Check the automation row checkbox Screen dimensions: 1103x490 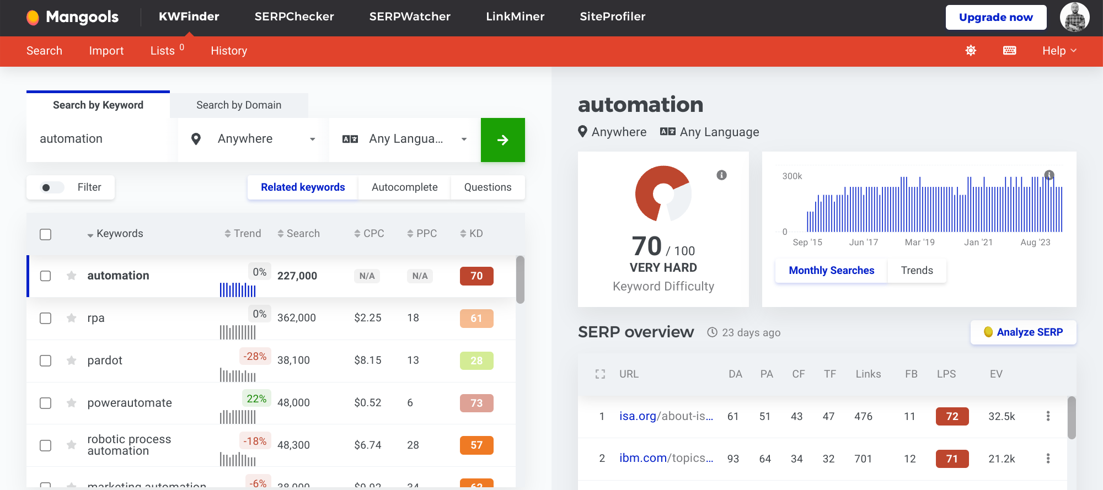point(46,276)
